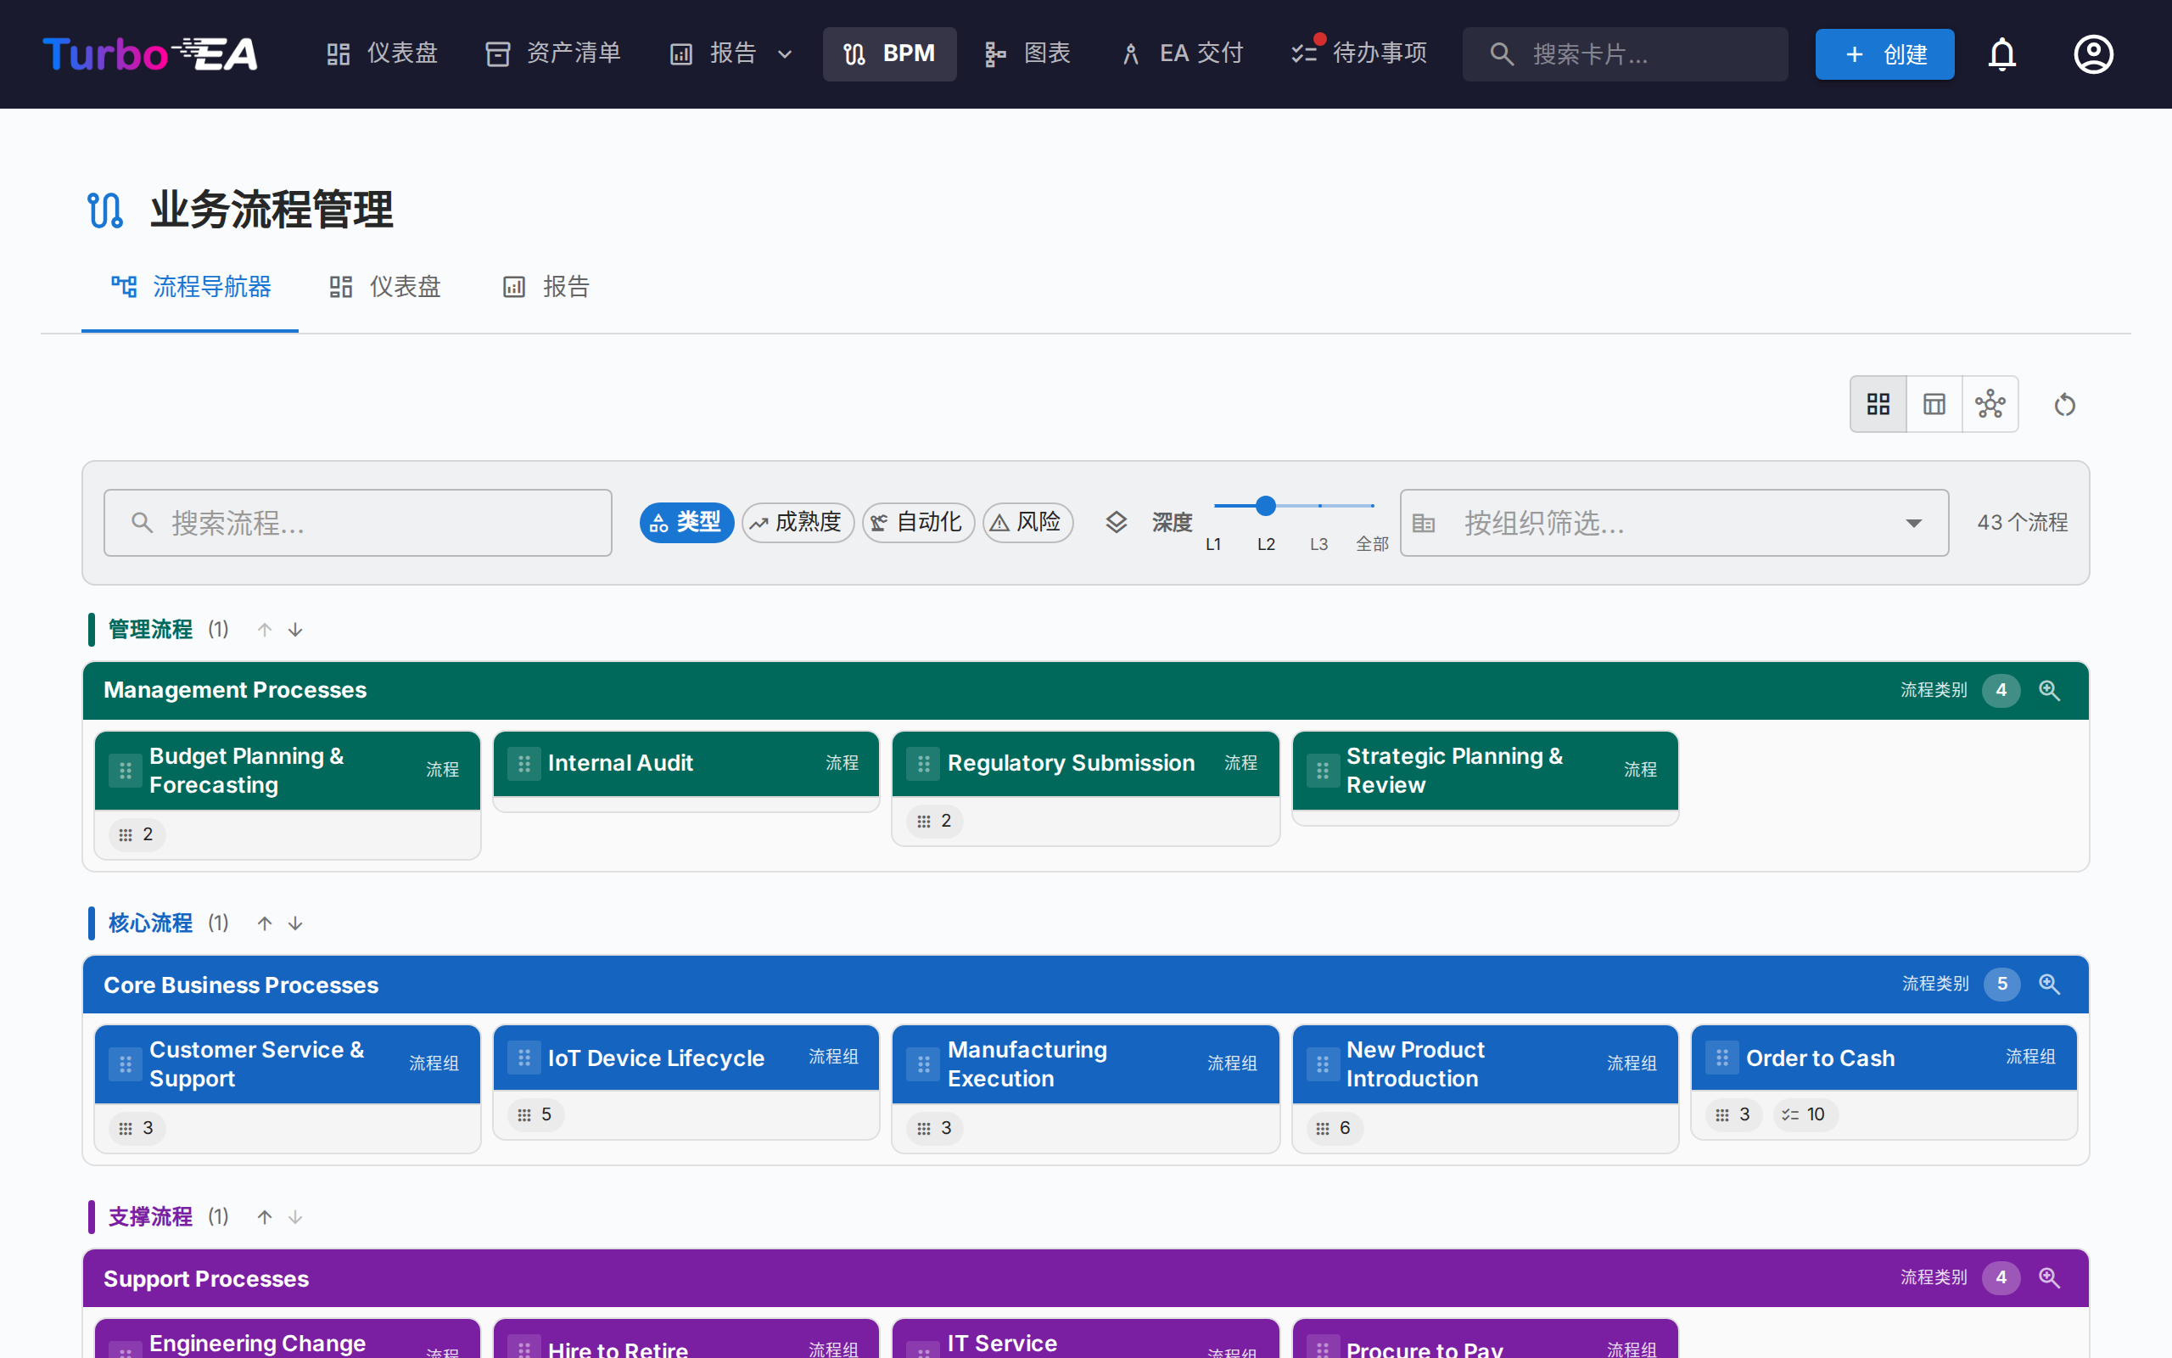This screenshot has height=1358, width=2172.
Task: Open 资产清单 in the top navigation
Action: pos(553,53)
